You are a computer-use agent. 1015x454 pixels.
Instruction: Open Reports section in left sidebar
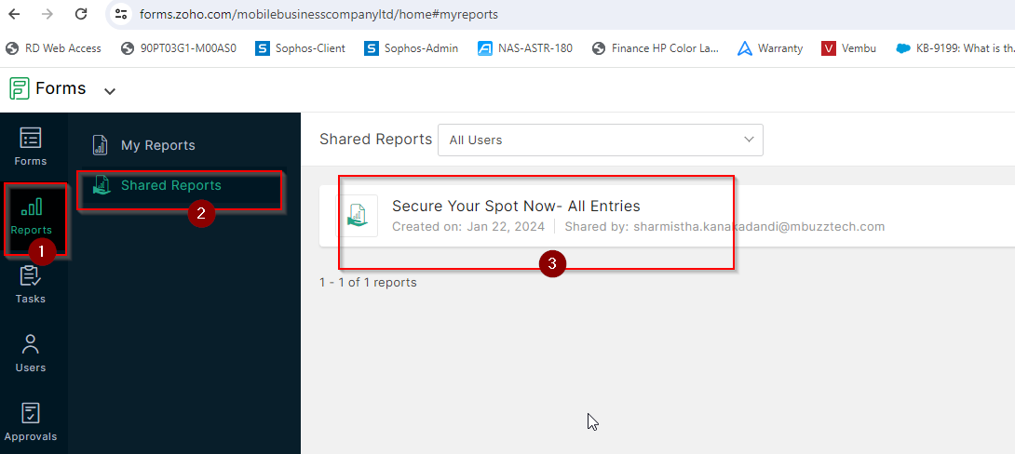click(31, 217)
